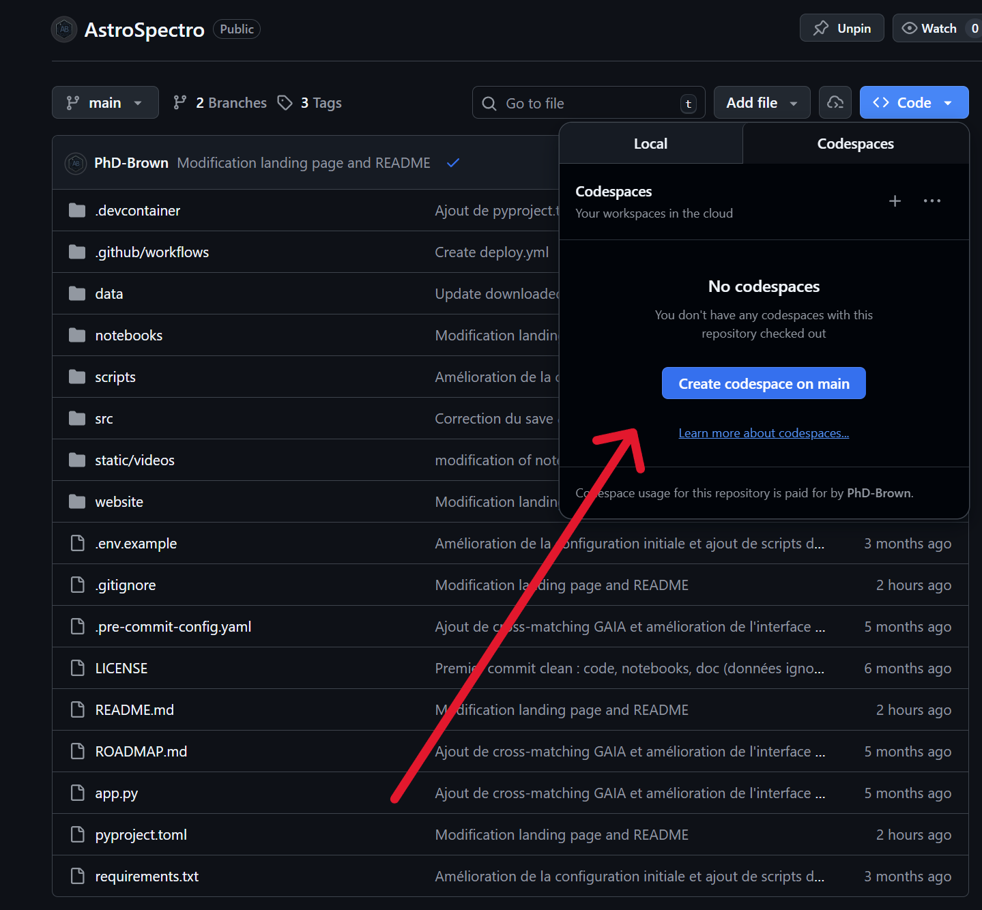The height and width of the screenshot is (910, 982).
Task: Open the codespaces three-dots options menu
Action: tap(932, 201)
